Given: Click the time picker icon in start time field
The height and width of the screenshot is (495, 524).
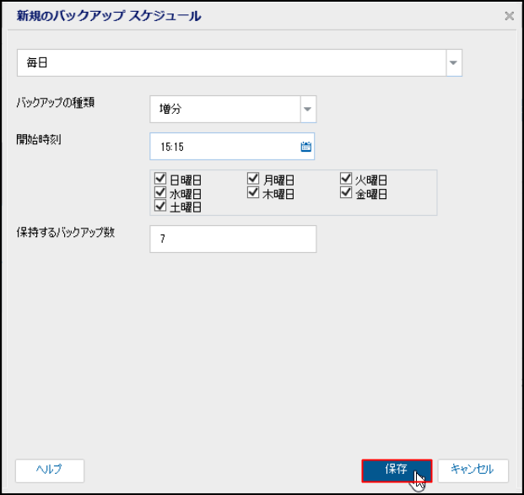Looking at the screenshot, I should 305,147.
